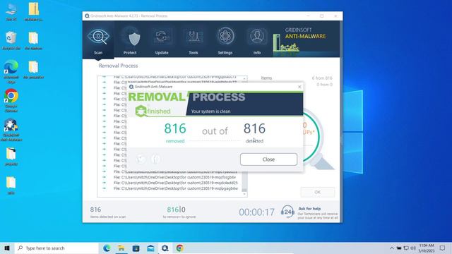Click the Removal Process heading
Image resolution: width=452 pixels, height=254 pixels.
pyautogui.click(x=118, y=66)
